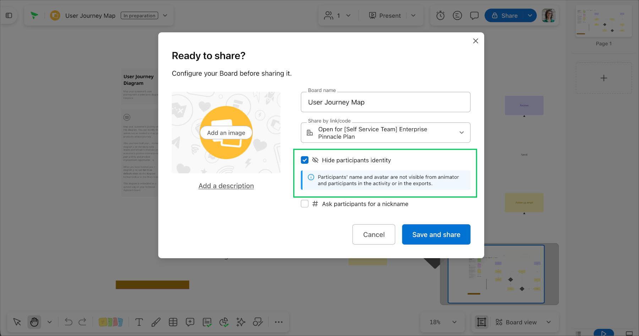Uncheck Hide participants identity checkbox

click(x=305, y=160)
